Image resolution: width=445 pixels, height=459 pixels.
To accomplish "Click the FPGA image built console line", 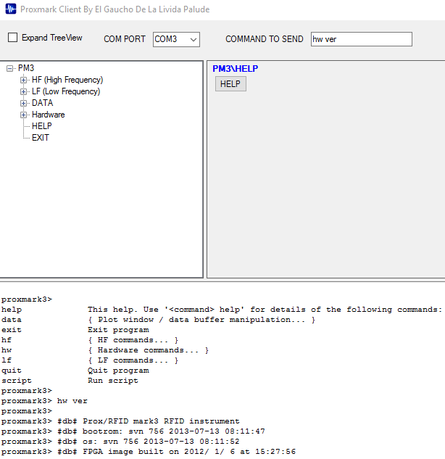I will (149, 452).
